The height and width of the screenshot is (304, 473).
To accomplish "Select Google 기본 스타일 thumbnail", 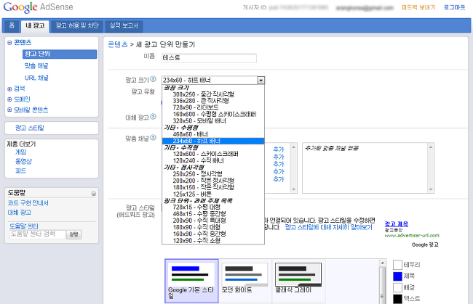I will click(x=191, y=281).
